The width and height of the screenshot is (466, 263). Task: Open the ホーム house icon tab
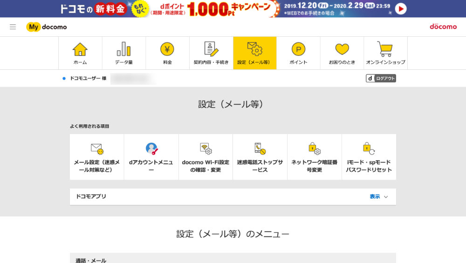click(x=80, y=53)
